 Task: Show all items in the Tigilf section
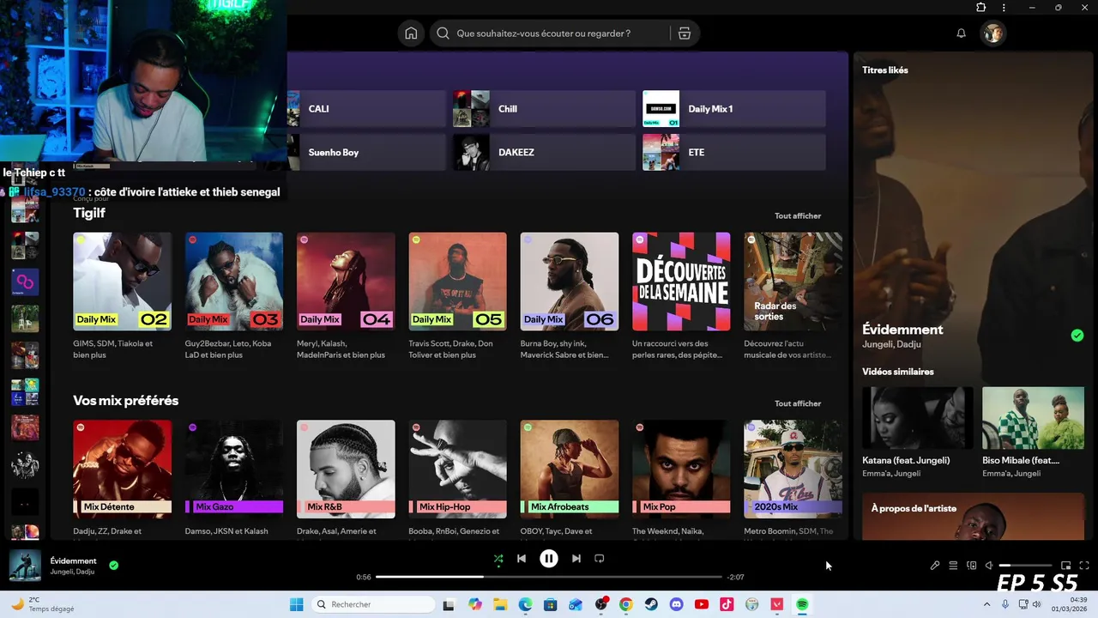pyautogui.click(x=798, y=216)
